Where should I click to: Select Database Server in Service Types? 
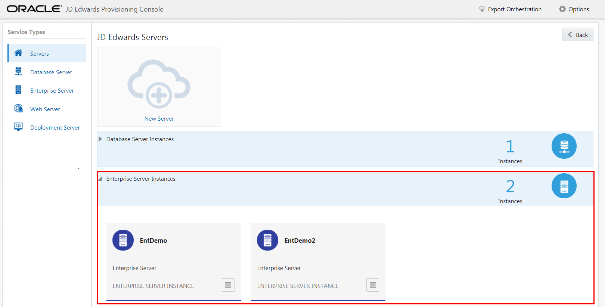[51, 72]
